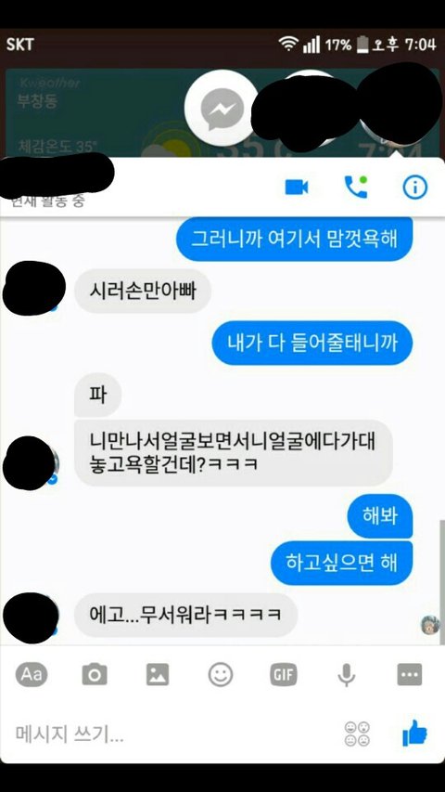Select the 에고...무서워라ㅋㅋㅋㅋ message bubble
The image size is (445, 792).
(x=185, y=615)
